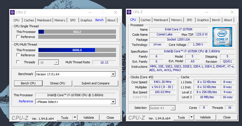
Task: Click Bus Speed value 100.02 MHz
Action: [x=162, y=92]
